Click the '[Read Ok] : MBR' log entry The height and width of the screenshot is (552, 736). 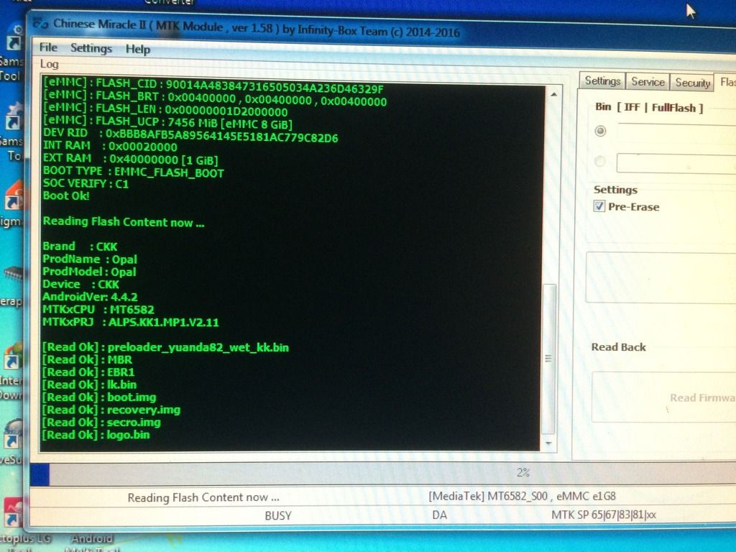click(87, 360)
